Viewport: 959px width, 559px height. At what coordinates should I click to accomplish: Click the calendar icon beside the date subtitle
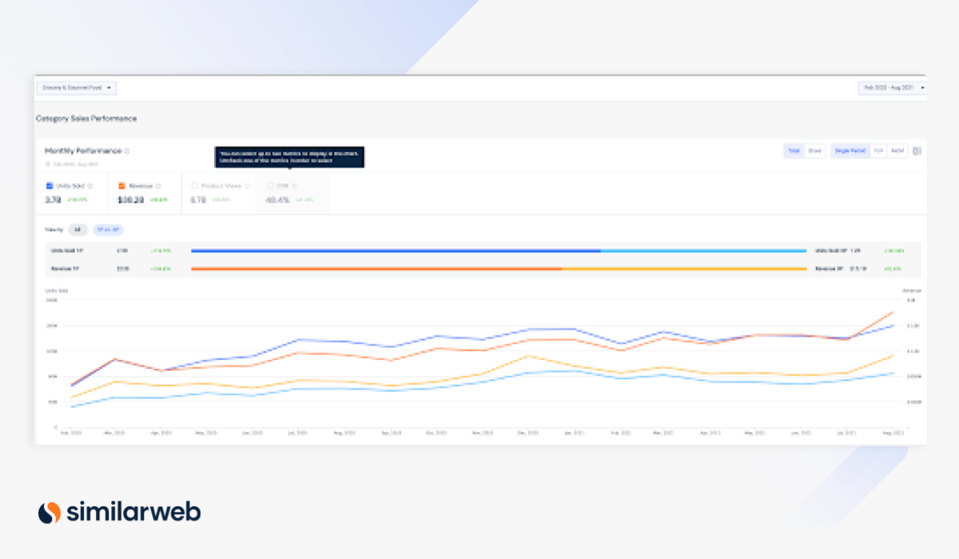[x=49, y=163]
